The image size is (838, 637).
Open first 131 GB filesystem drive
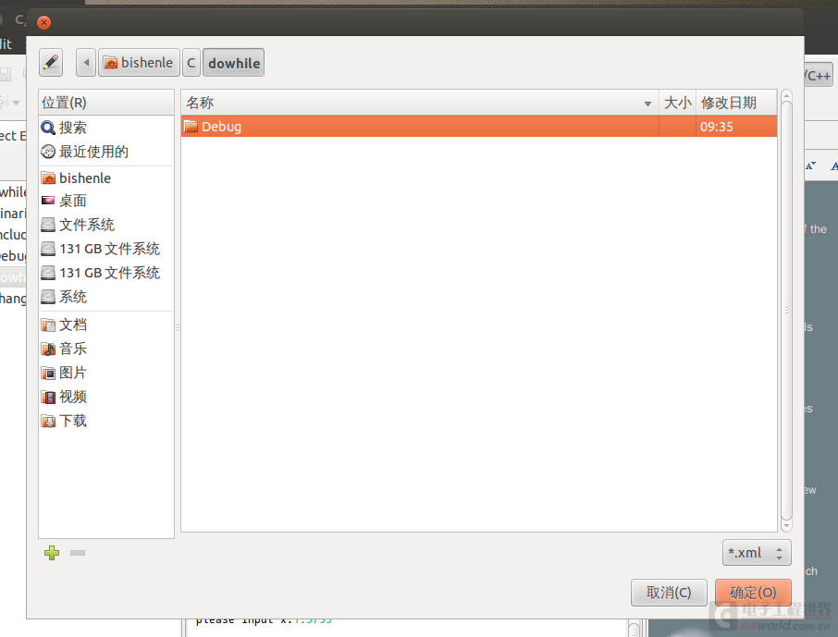tap(106, 249)
